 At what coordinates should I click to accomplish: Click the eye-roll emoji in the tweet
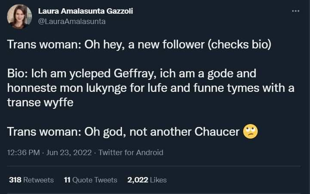click(251, 131)
